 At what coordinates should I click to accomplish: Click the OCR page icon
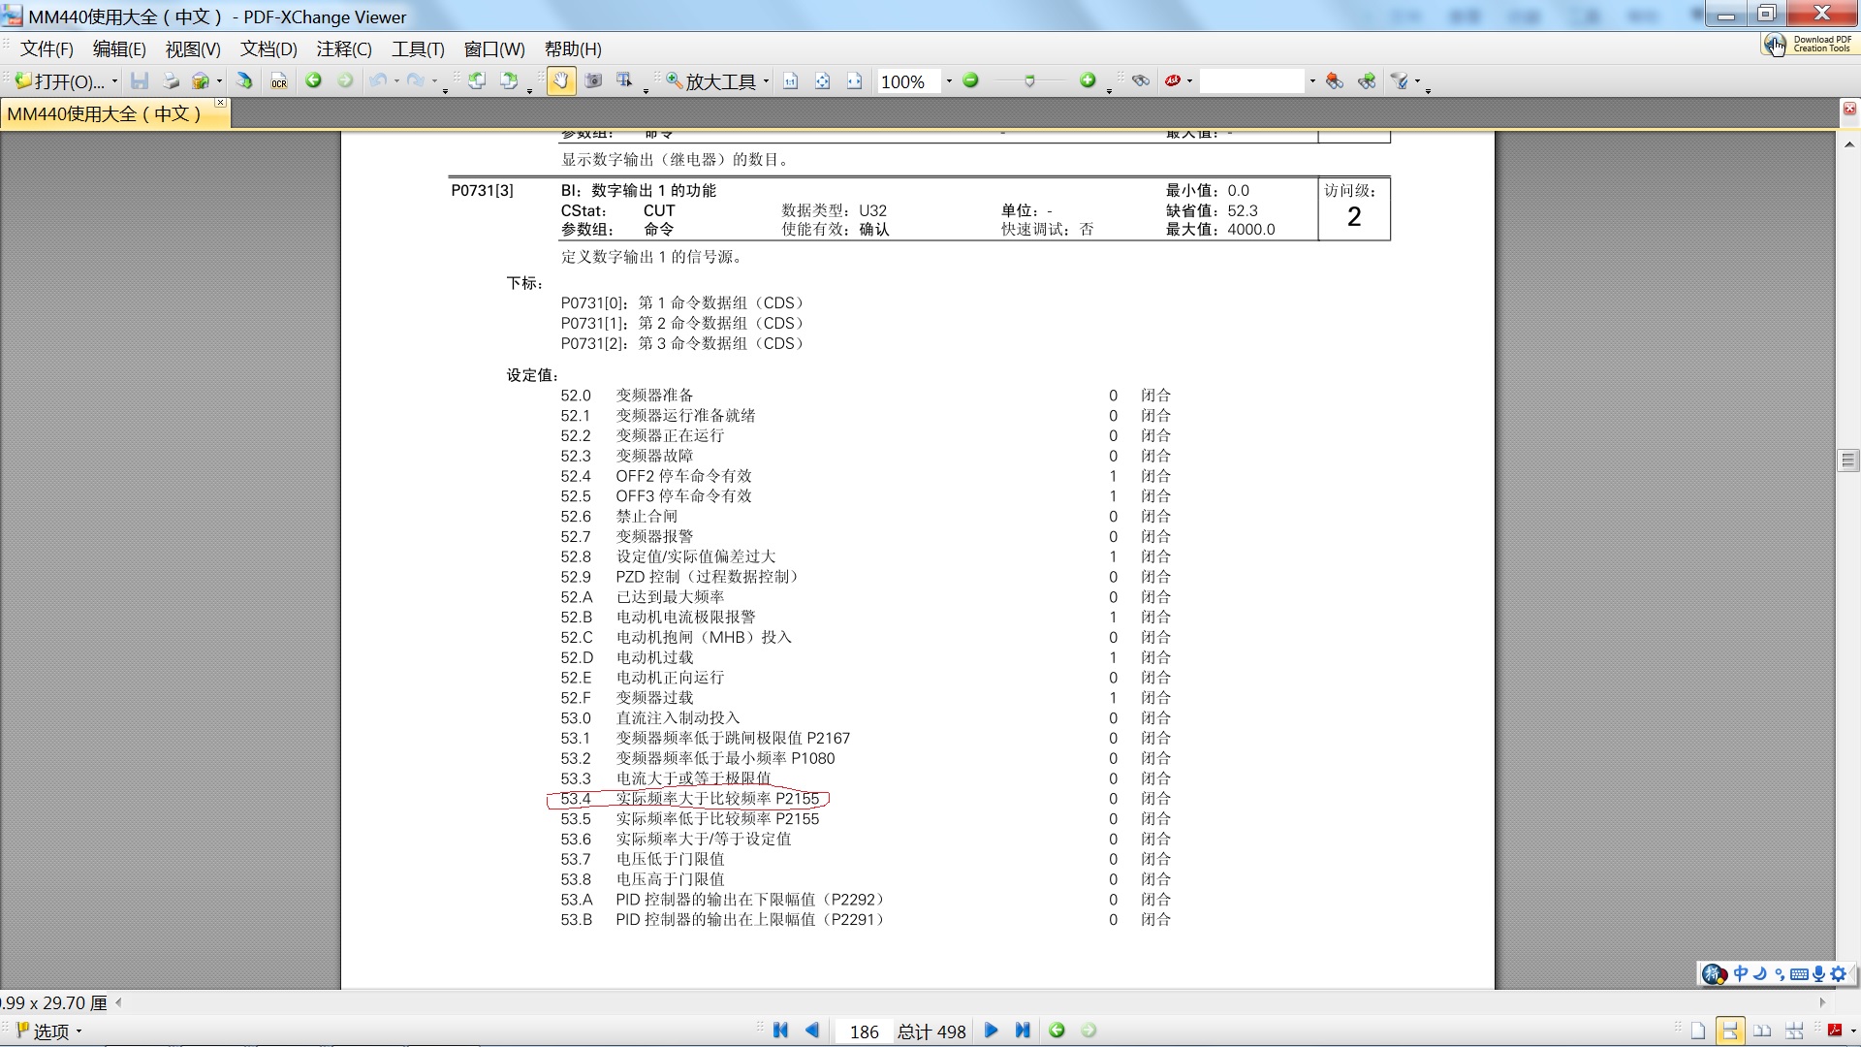tap(279, 81)
